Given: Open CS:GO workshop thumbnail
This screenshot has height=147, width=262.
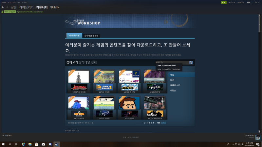Looking at the screenshot, I should [154, 103].
